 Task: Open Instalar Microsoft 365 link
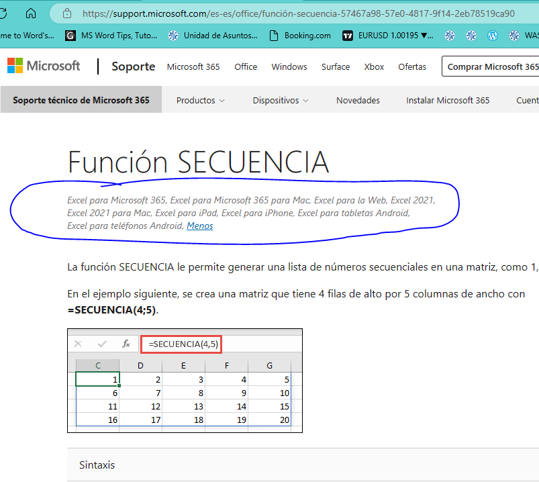(448, 101)
